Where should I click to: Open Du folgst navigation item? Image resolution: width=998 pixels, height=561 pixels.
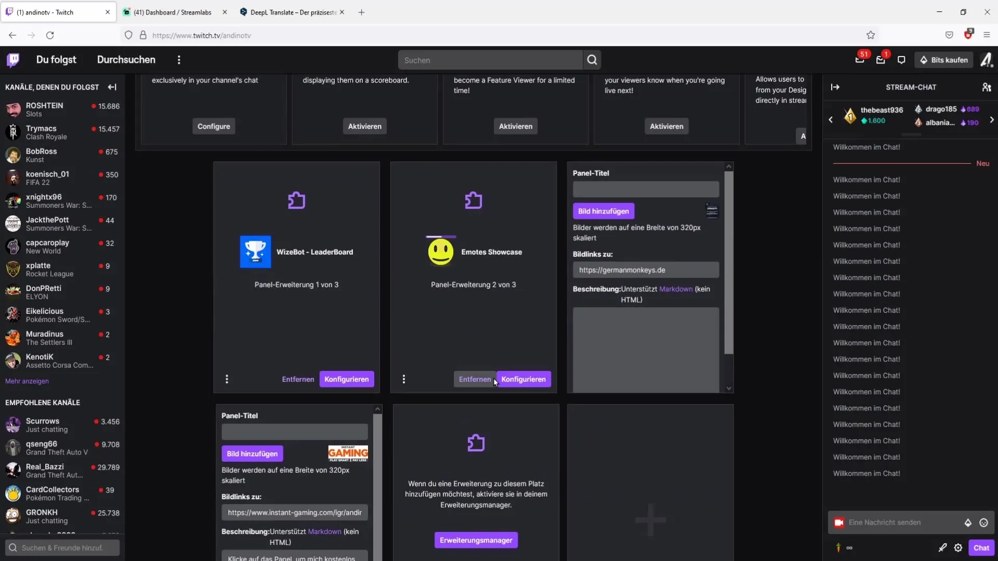[56, 60]
